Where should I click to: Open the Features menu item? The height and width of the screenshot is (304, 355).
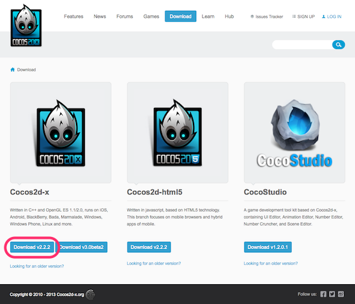tap(73, 17)
